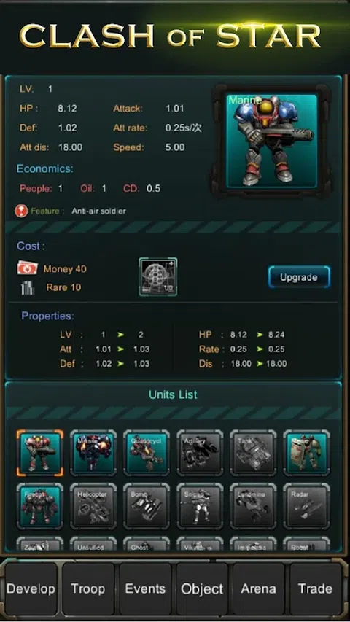Tap the upgrade material item slot
Viewport: 350px width, 622px height.
[x=158, y=276]
